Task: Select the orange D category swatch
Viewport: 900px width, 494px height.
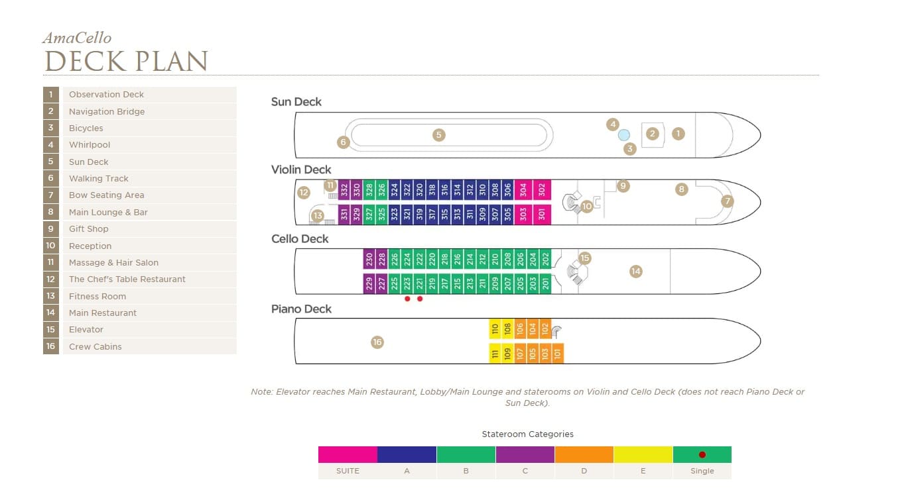Action: pyautogui.click(x=584, y=454)
